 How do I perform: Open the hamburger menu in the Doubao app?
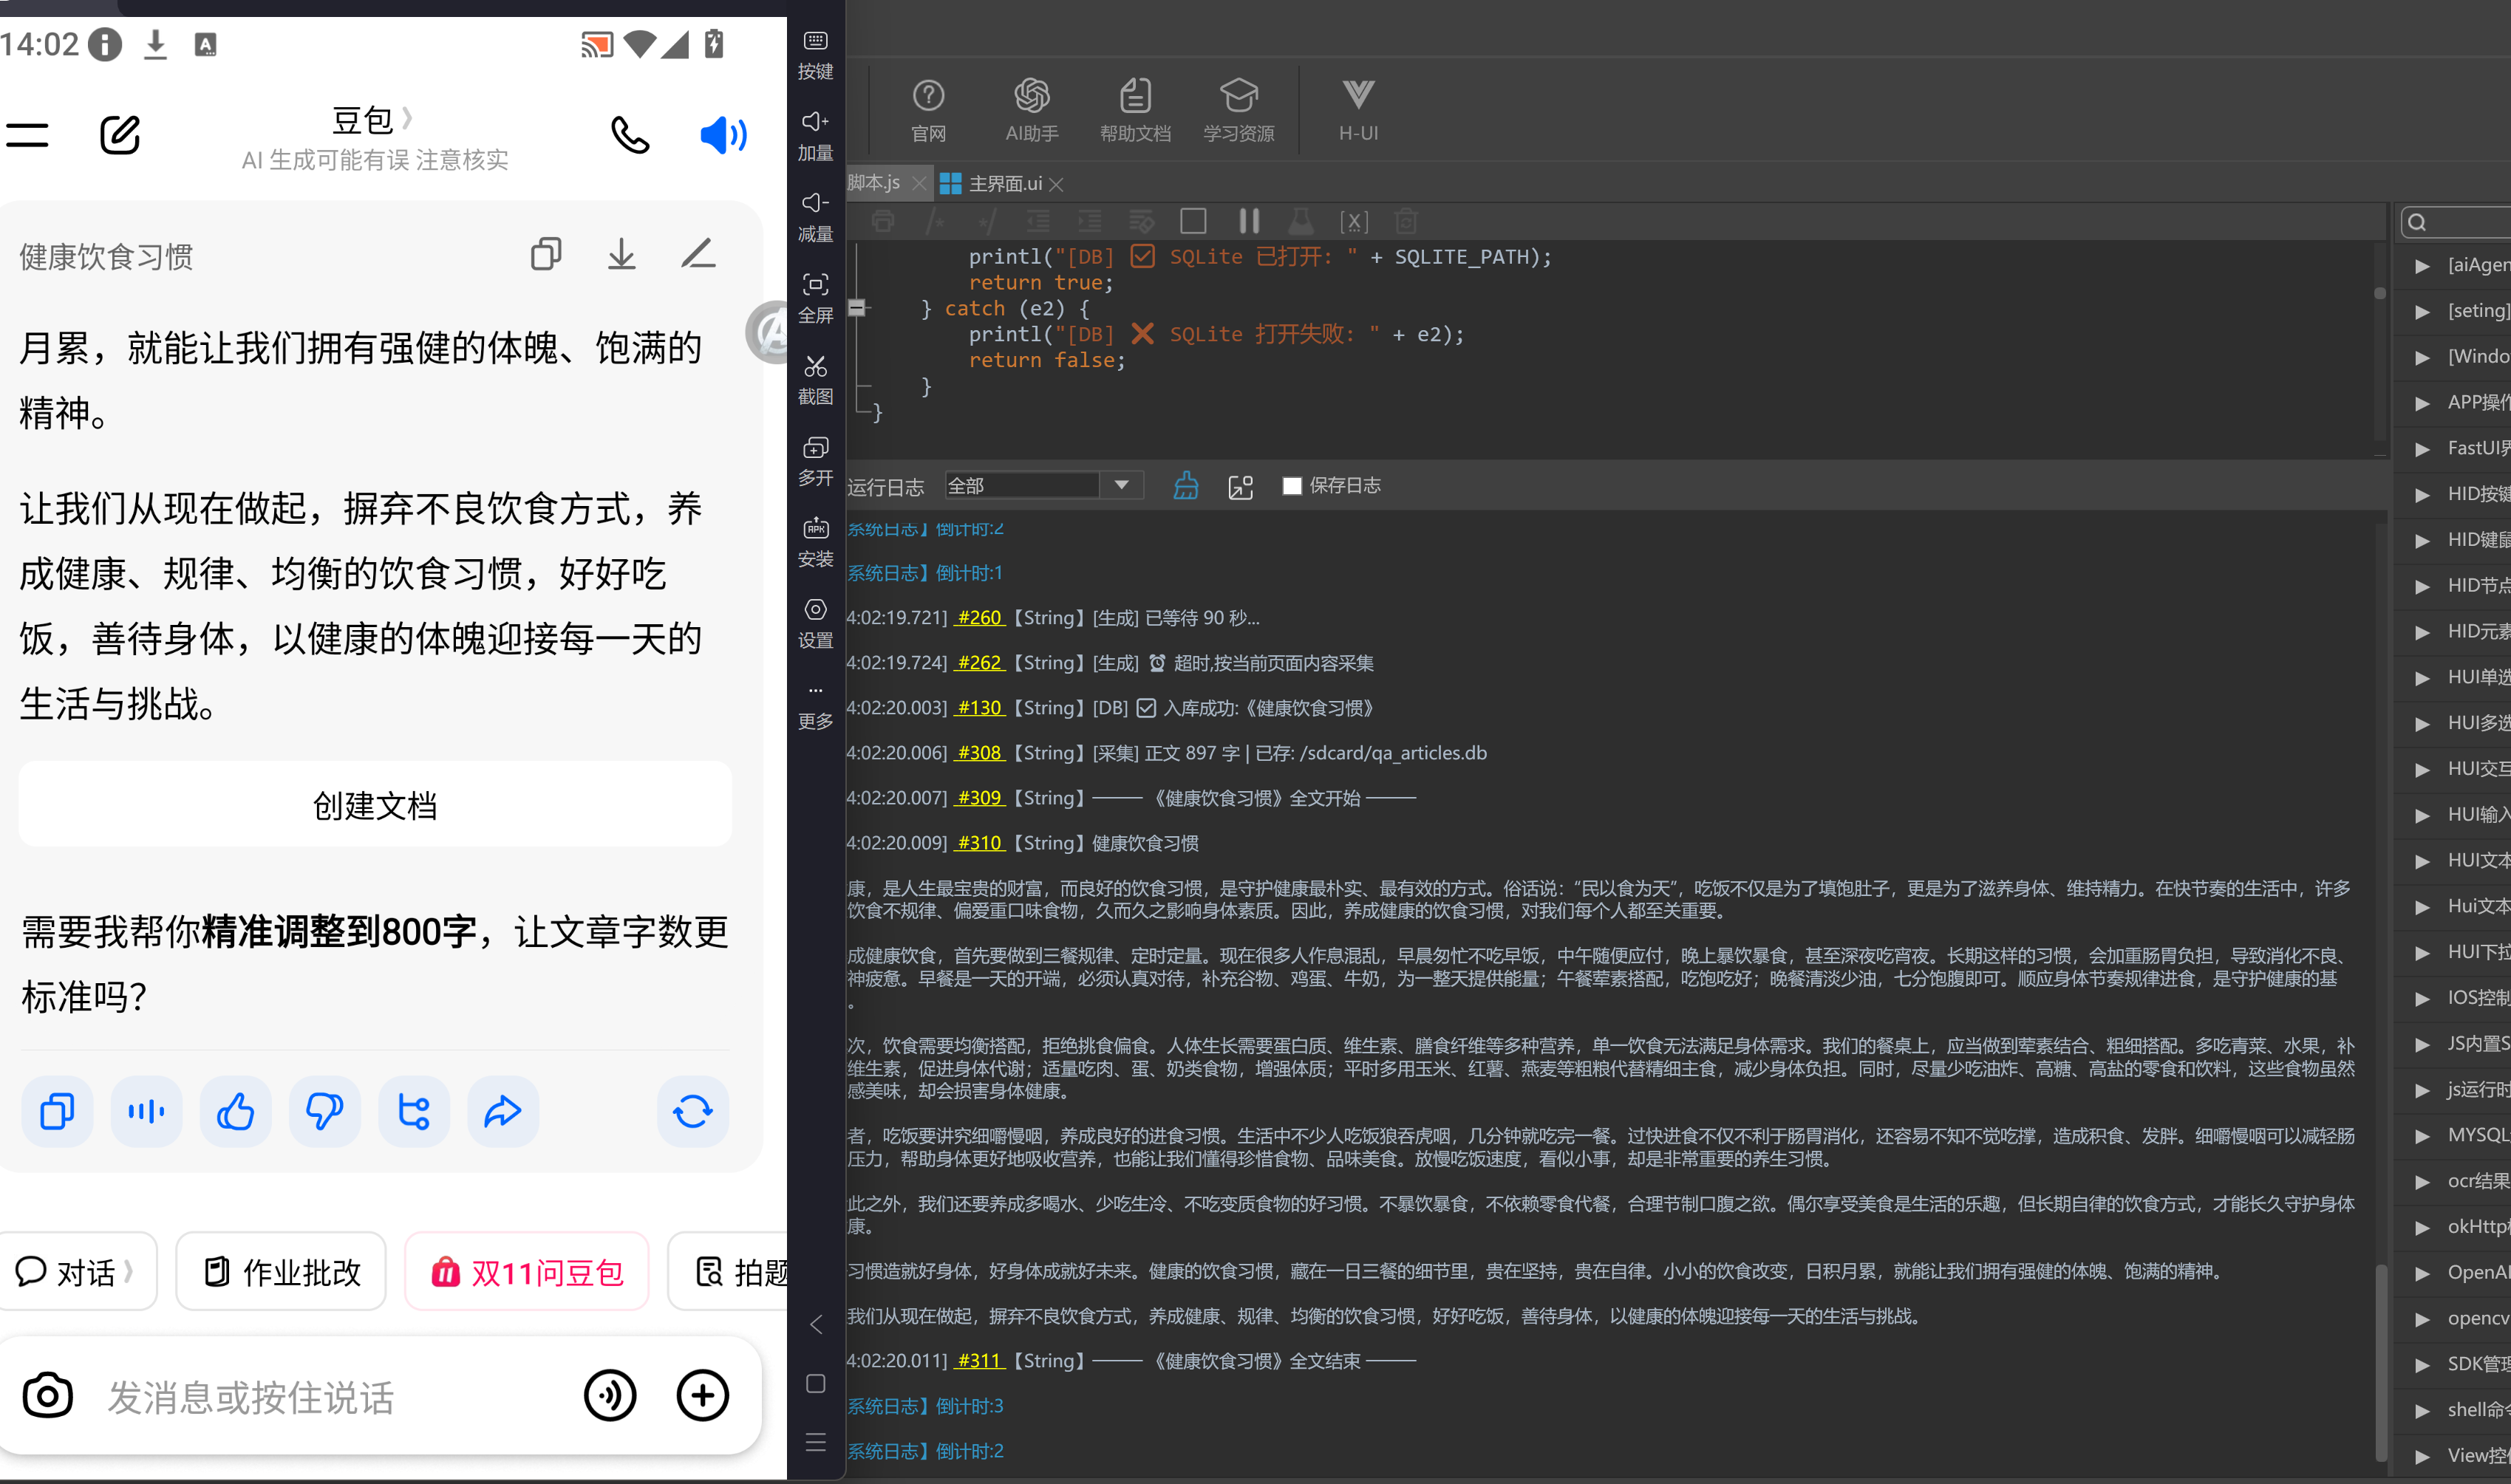click(x=27, y=135)
